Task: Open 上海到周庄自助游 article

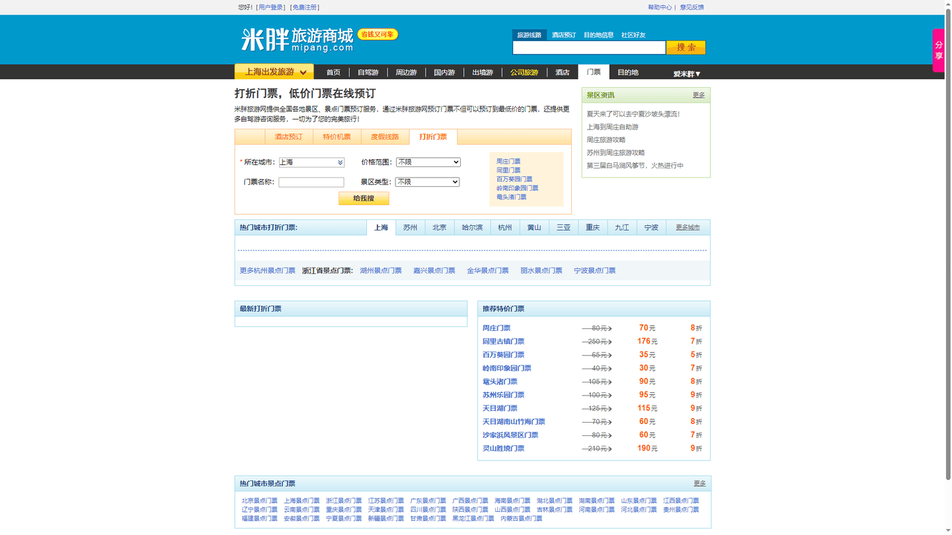Action: 613,127
